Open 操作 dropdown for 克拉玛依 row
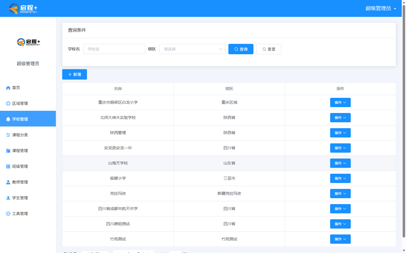 click(x=340, y=193)
